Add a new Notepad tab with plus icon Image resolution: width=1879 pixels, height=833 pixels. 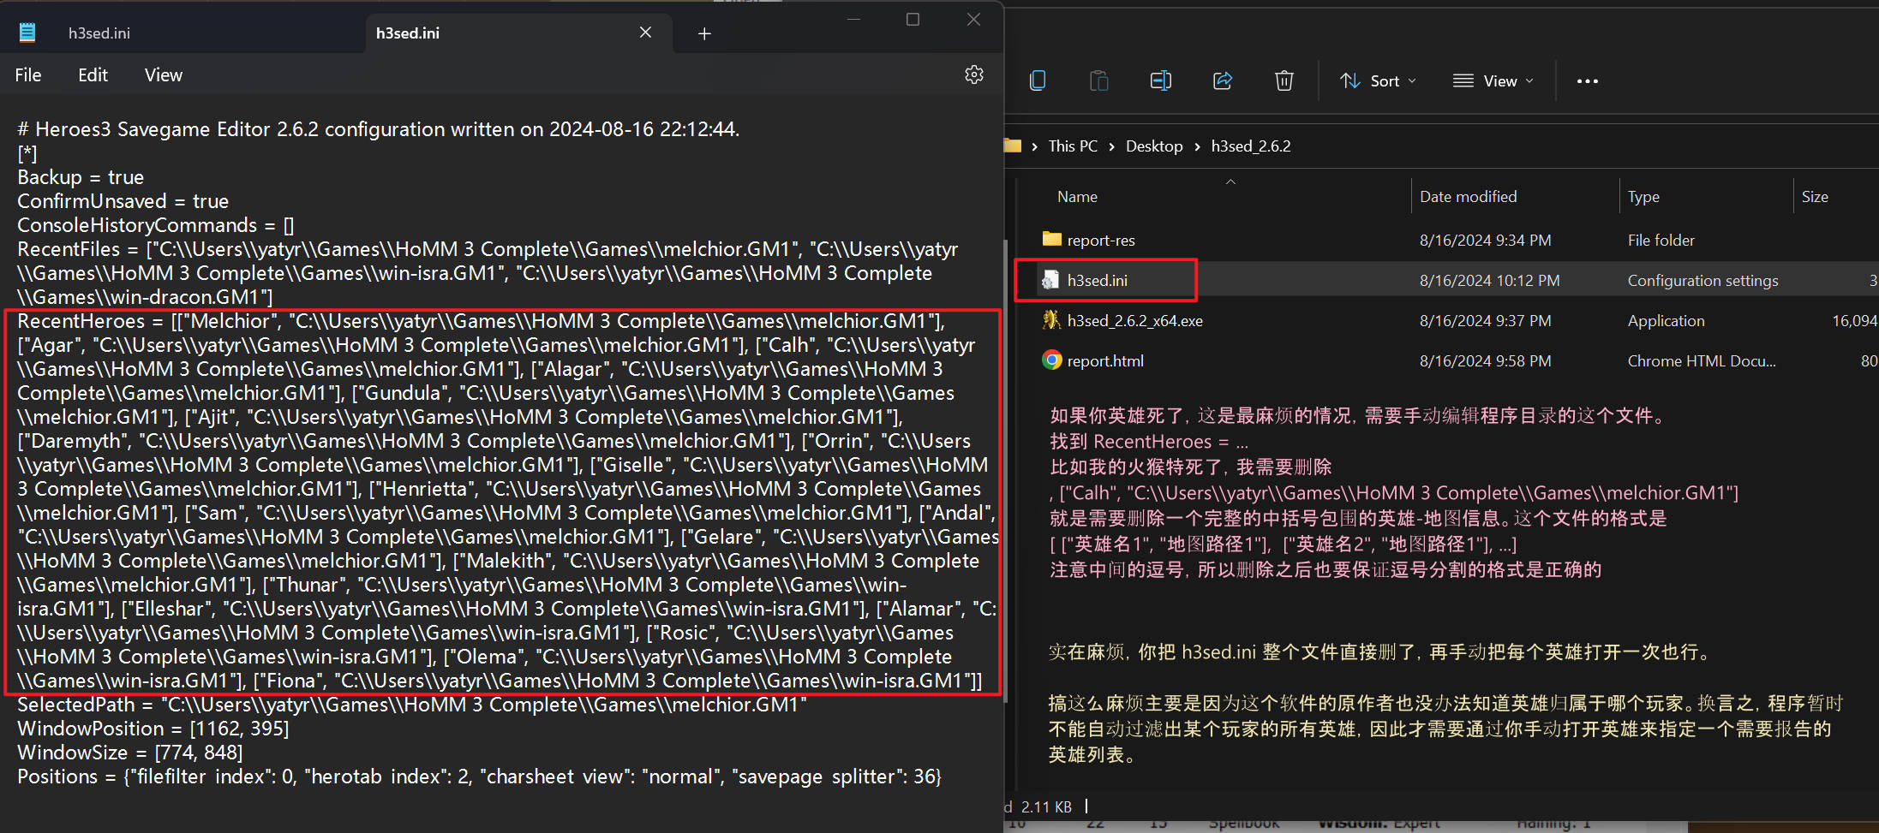click(x=704, y=33)
